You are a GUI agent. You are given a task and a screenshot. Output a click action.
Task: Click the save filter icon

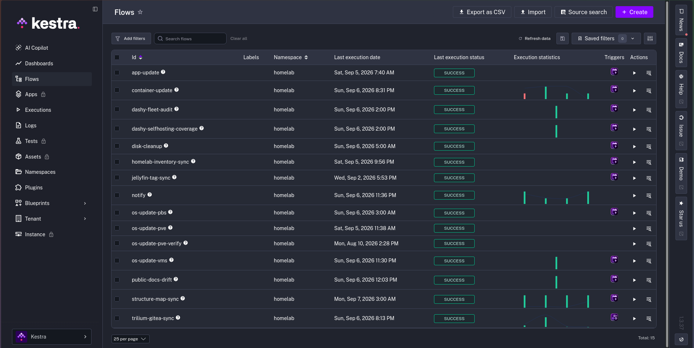coord(563,38)
